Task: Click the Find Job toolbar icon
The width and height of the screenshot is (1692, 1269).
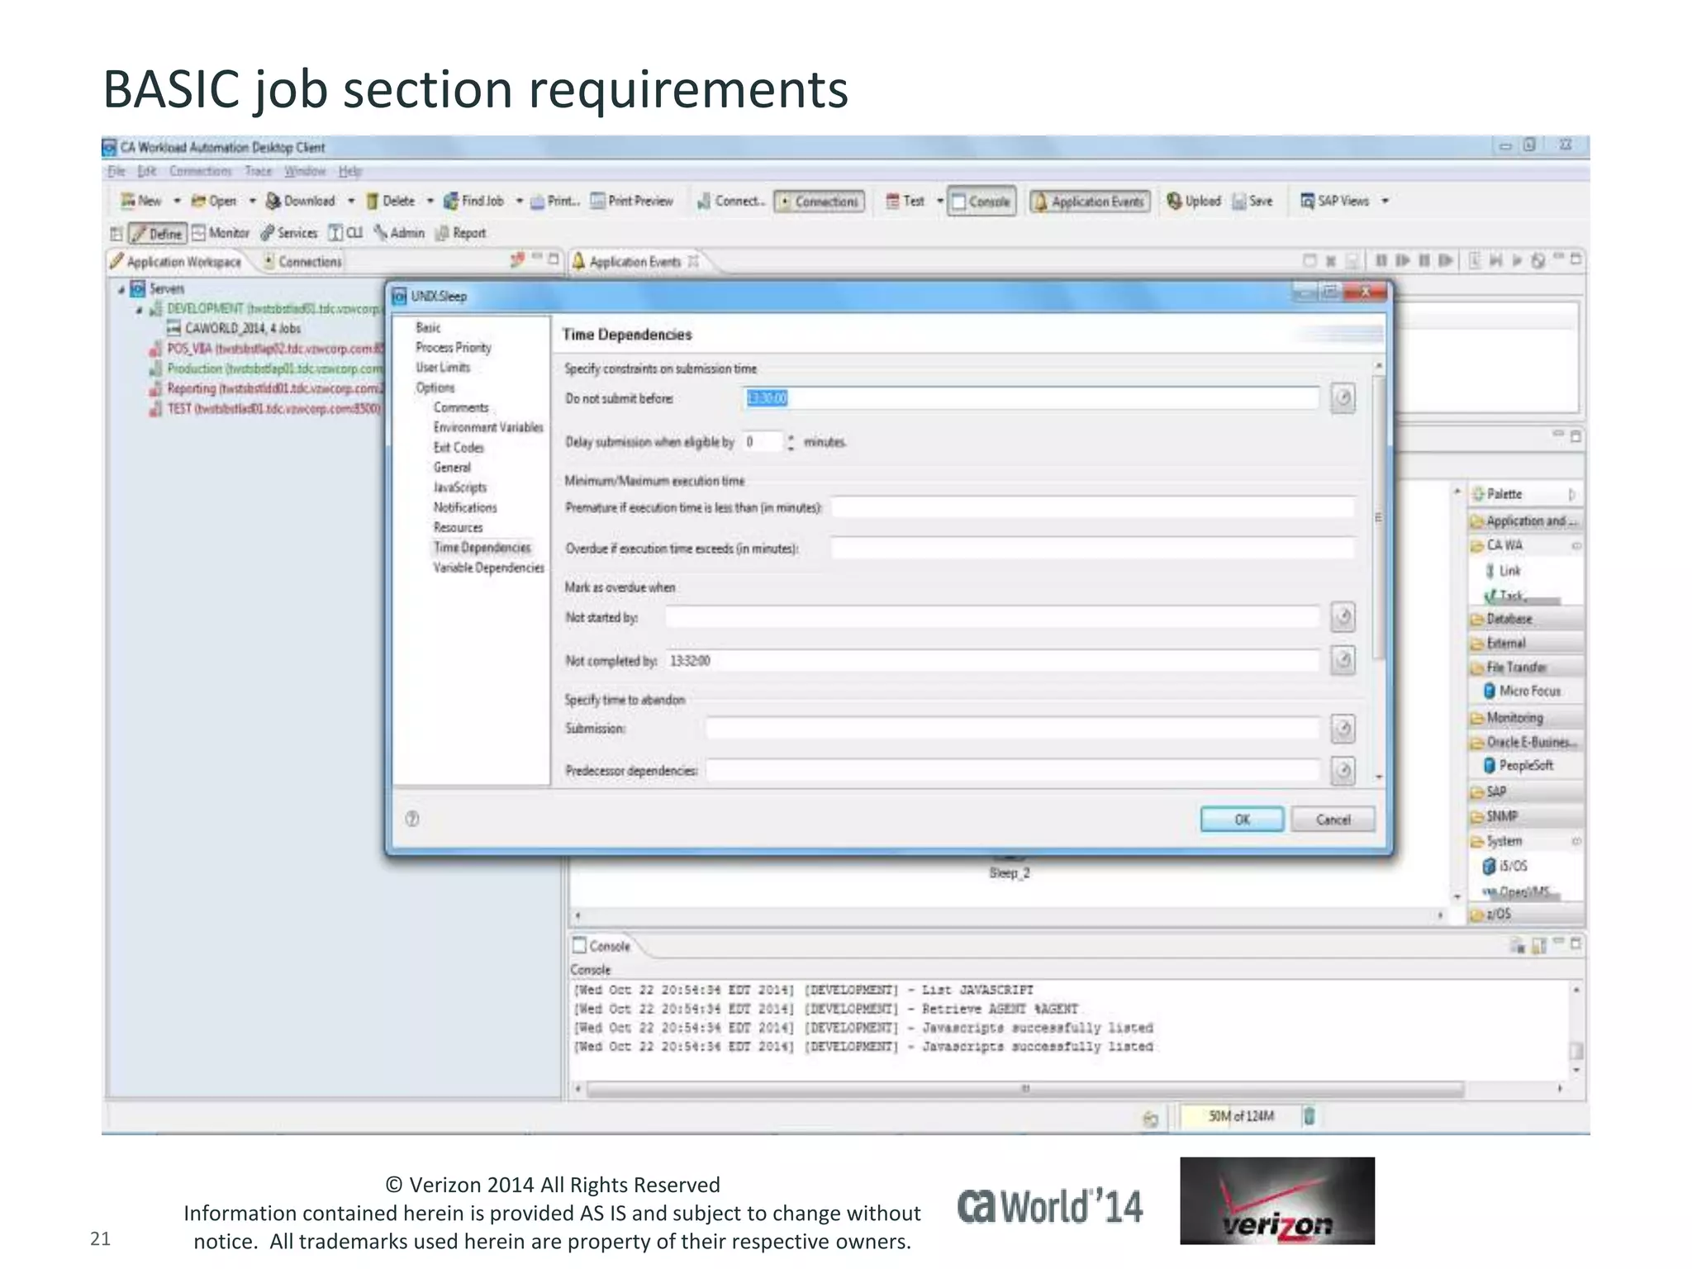Action: (451, 201)
